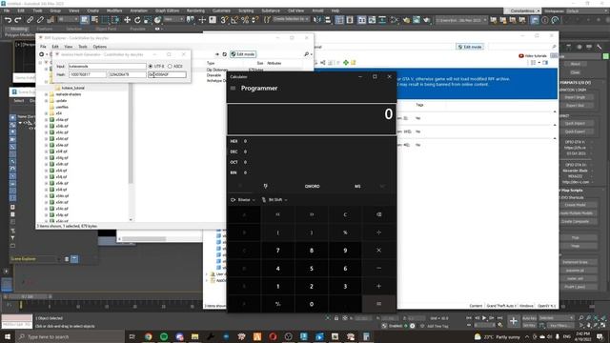
Task: Open the Create Selection Set dropdown
Action: click(x=291, y=19)
